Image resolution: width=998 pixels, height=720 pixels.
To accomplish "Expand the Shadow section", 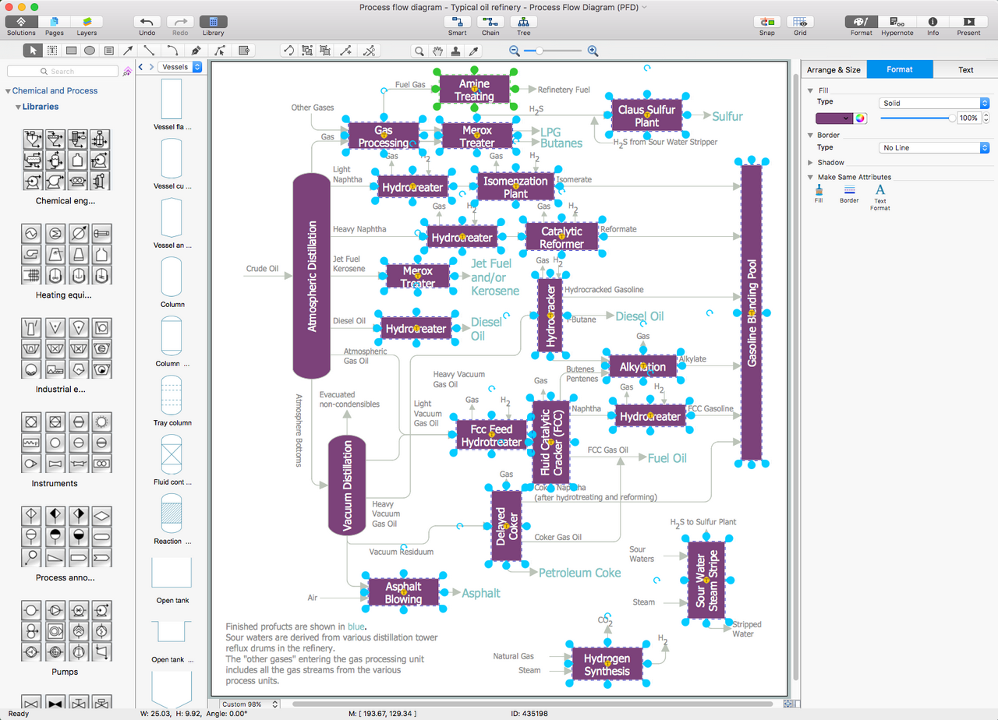I will 812,163.
